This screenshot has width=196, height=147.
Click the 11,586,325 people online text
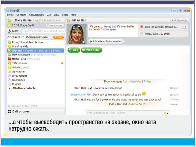(x=22, y=106)
